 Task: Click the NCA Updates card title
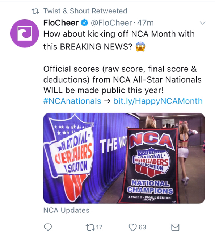[x=66, y=210]
